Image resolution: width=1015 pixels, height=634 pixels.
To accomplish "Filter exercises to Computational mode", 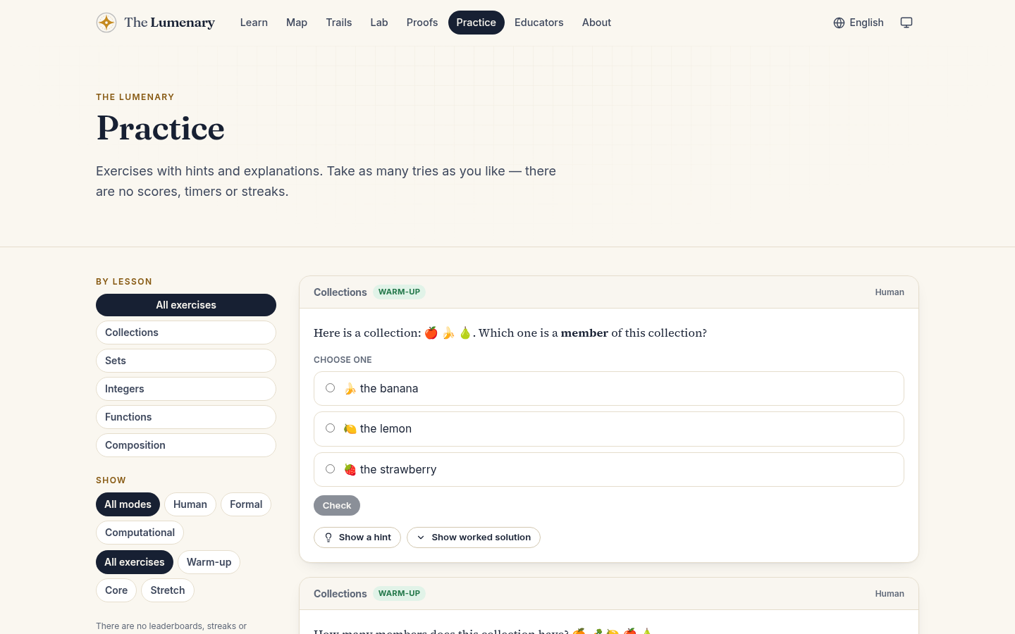I will 140,533.
